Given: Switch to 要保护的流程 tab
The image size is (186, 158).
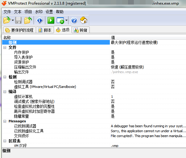Looking at the screenshot, I should click(x=19, y=30).
